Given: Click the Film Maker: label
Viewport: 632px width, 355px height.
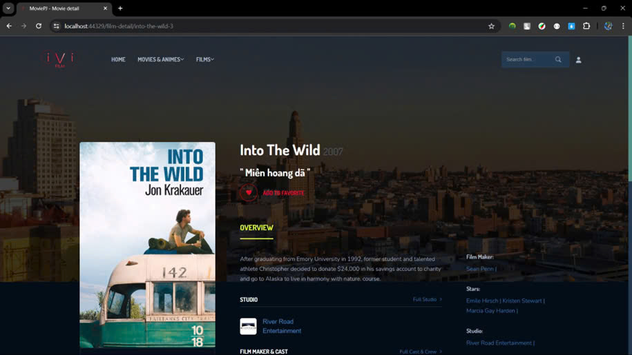Looking at the screenshot, I should (479, 257).
